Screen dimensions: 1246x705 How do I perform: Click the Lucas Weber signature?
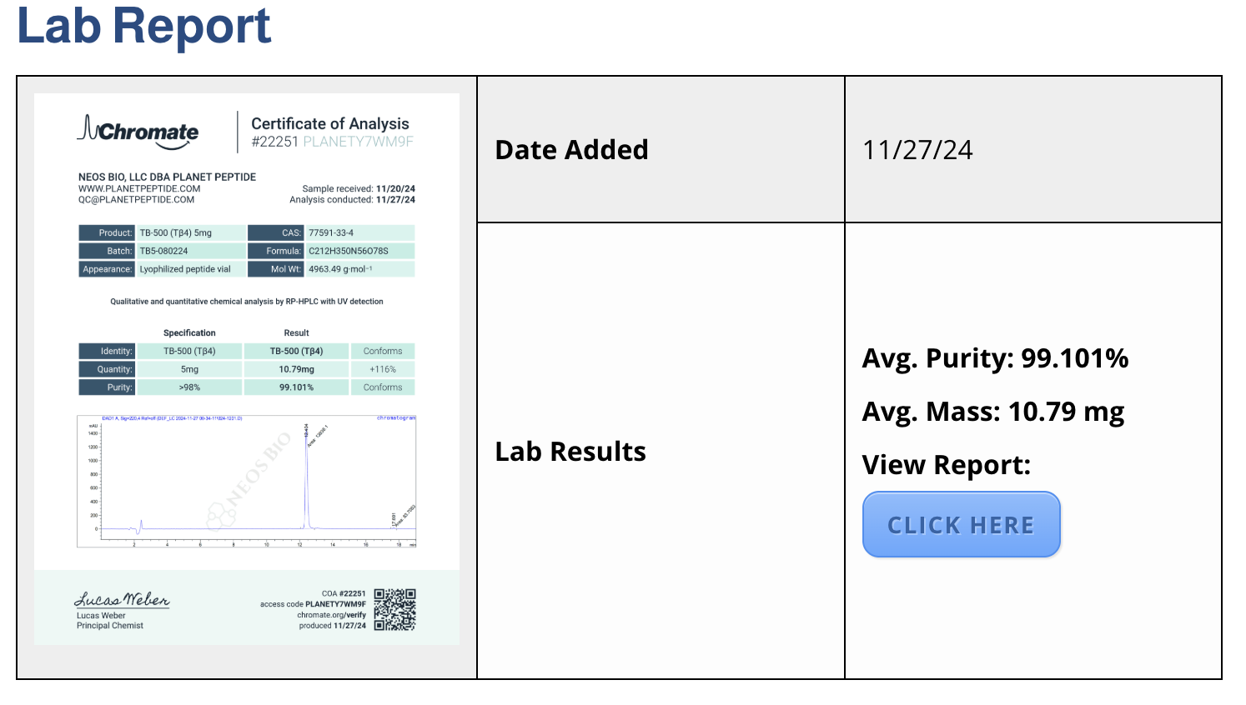coord(122,599)
